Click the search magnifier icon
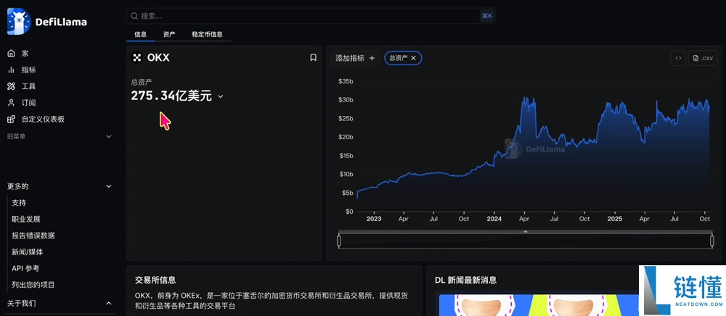 click(134, 16)
